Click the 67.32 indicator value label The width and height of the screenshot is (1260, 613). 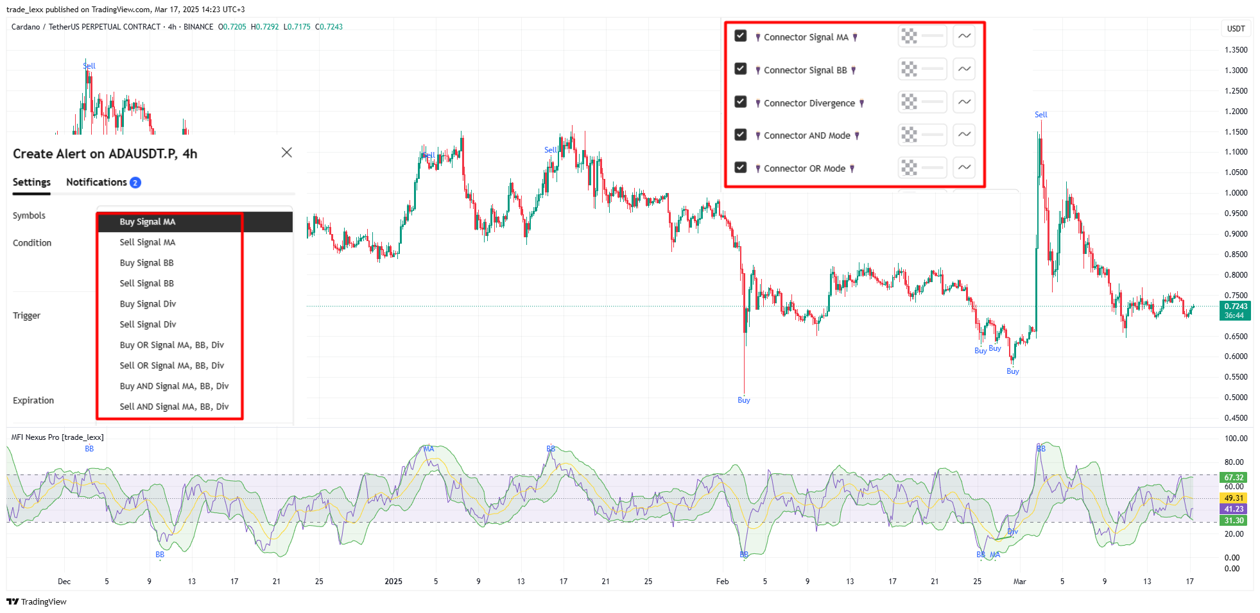1234,478
